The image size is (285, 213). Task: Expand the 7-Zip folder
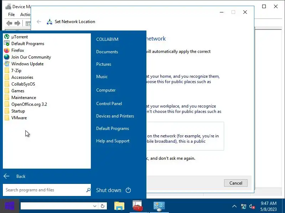click(x=13, y=70)
